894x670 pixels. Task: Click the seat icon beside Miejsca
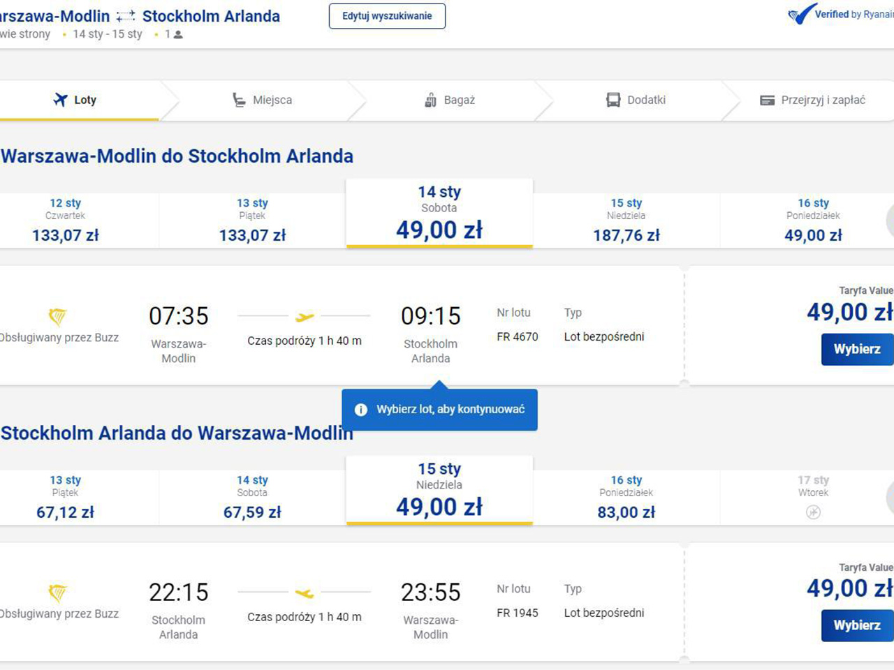[239, 100]
